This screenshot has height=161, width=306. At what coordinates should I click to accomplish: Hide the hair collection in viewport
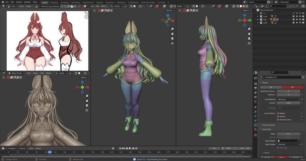pos(299,20)
